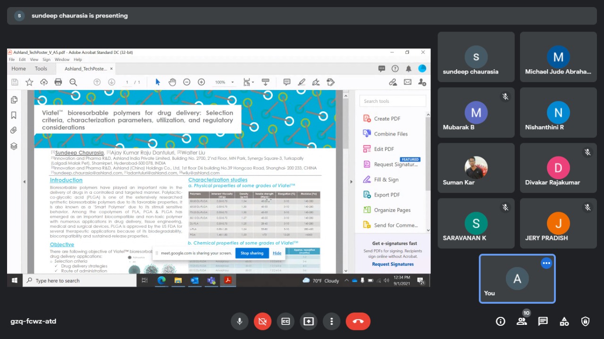
Task: Click the page number field
Action: point(127,82)
